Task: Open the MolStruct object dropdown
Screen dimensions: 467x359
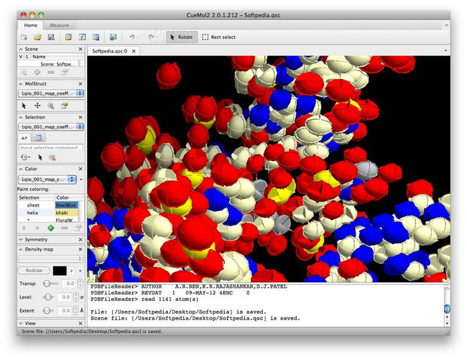Action: [50, 93]
